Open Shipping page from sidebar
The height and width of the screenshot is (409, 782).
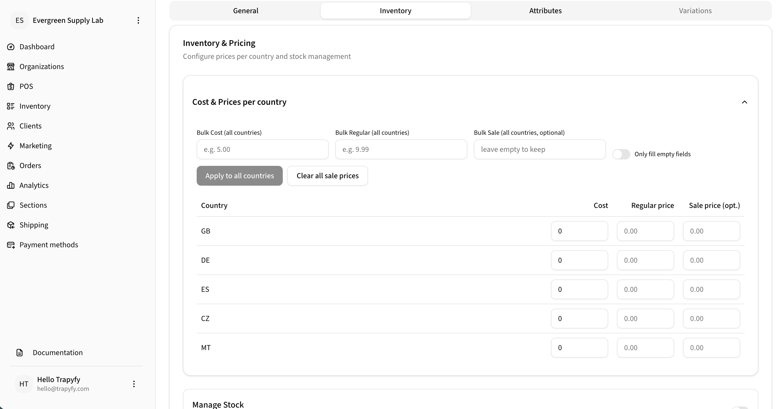coord(34,225)
